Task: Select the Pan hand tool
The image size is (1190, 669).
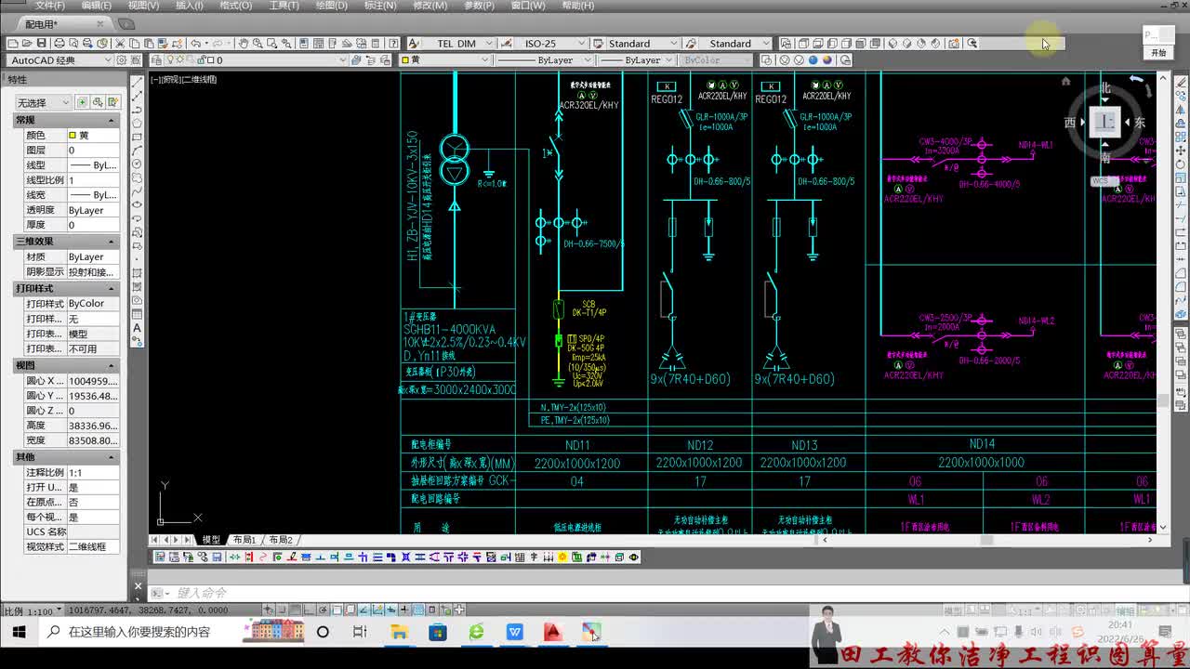Action: (x=244, y=44)
